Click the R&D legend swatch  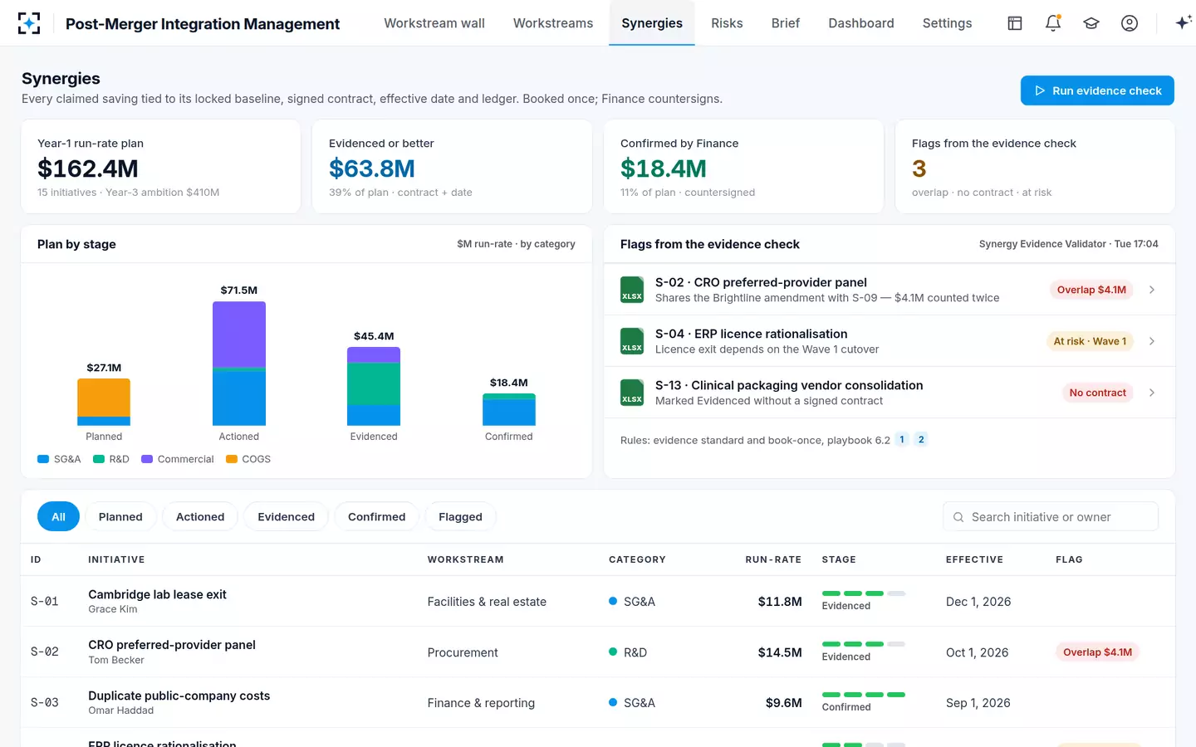[99, 459]
